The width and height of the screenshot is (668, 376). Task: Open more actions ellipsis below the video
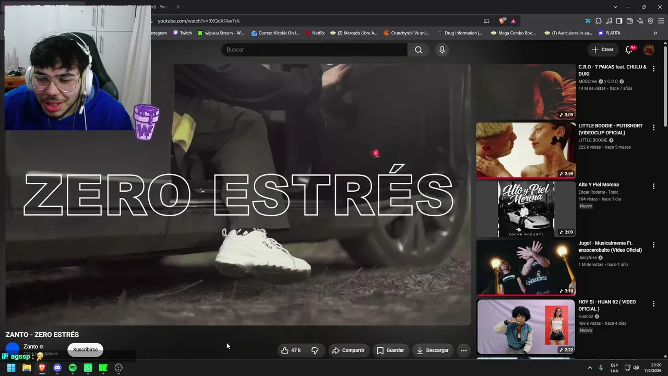pos(463,350)
